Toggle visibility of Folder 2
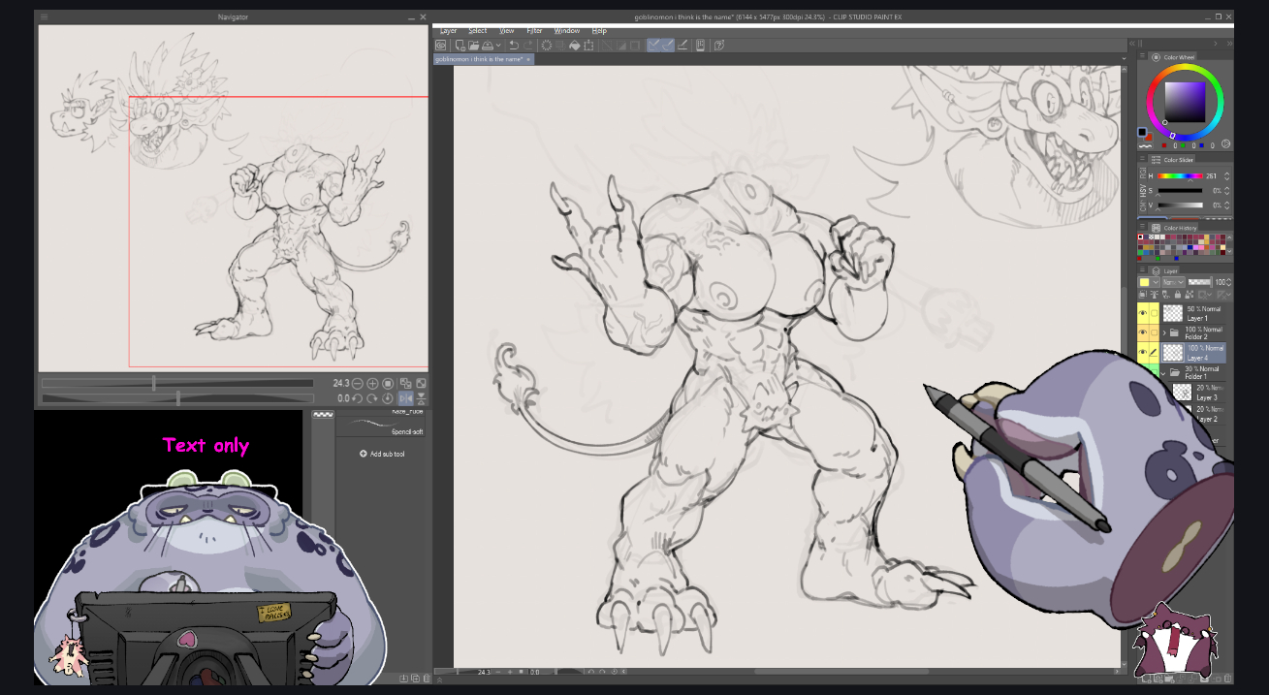The height and width of the screenshot is (695, 1269). coord(1143,333)
